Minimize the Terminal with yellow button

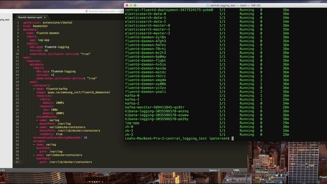(131, 6)
